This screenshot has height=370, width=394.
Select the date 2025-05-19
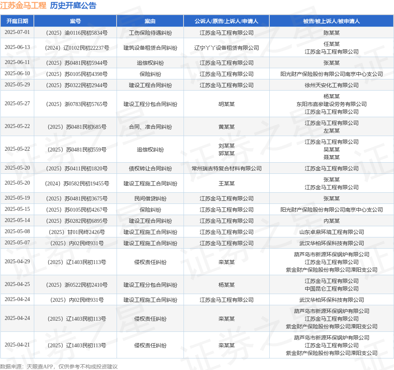click(17, 198)
